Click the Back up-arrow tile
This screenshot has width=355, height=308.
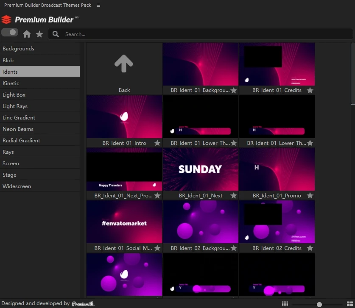[124, 64]
